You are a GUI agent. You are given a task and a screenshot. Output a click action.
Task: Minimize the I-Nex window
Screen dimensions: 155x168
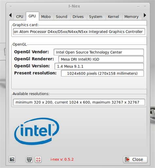click(138, 7)
